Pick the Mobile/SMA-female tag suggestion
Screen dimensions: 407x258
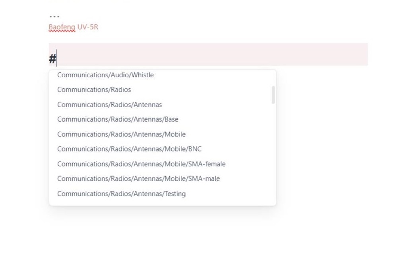(x=141, y=164)
